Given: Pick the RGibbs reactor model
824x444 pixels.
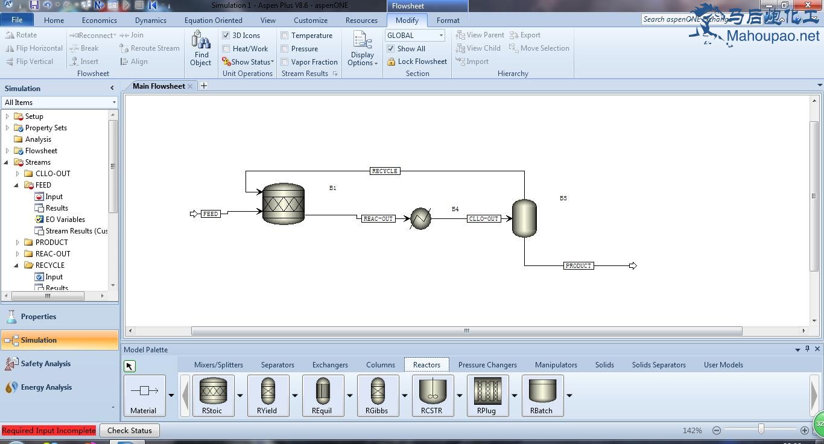Looking at the screenshot, I should click(378, 395).
